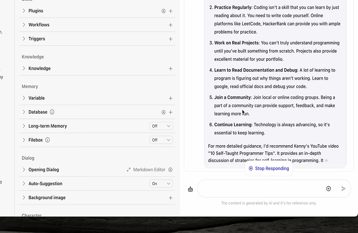
Task: Click the AI content disclaimer text
Action: 269,203
